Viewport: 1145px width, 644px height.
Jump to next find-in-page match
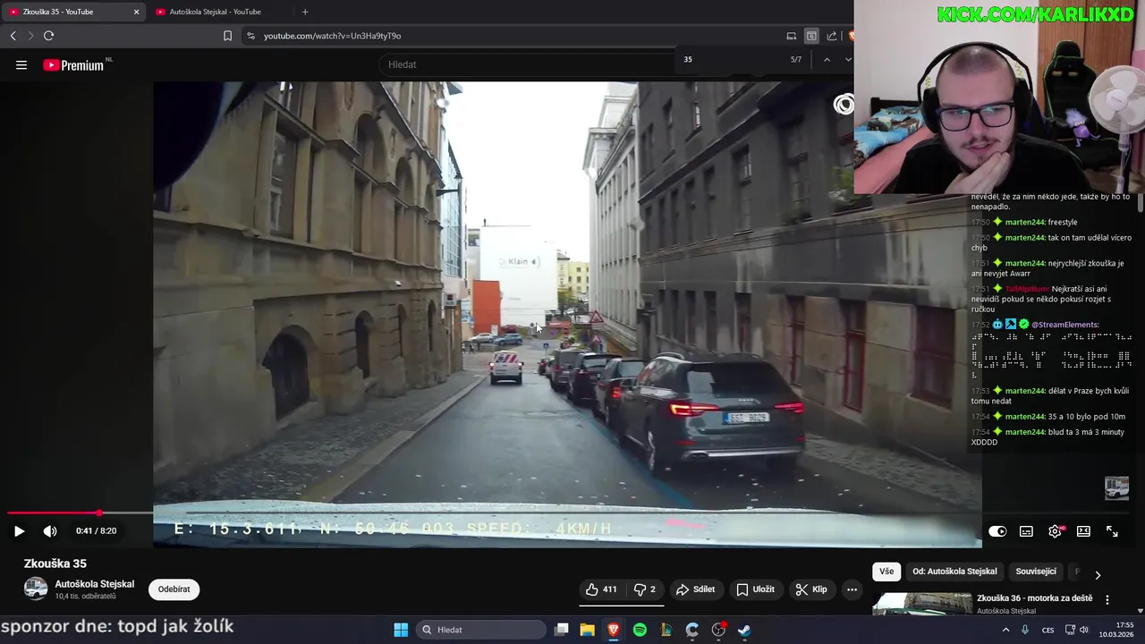pos(848,60)
